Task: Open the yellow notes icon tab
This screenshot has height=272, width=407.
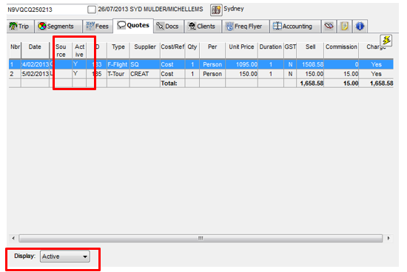Action: [x=344, y=26]
